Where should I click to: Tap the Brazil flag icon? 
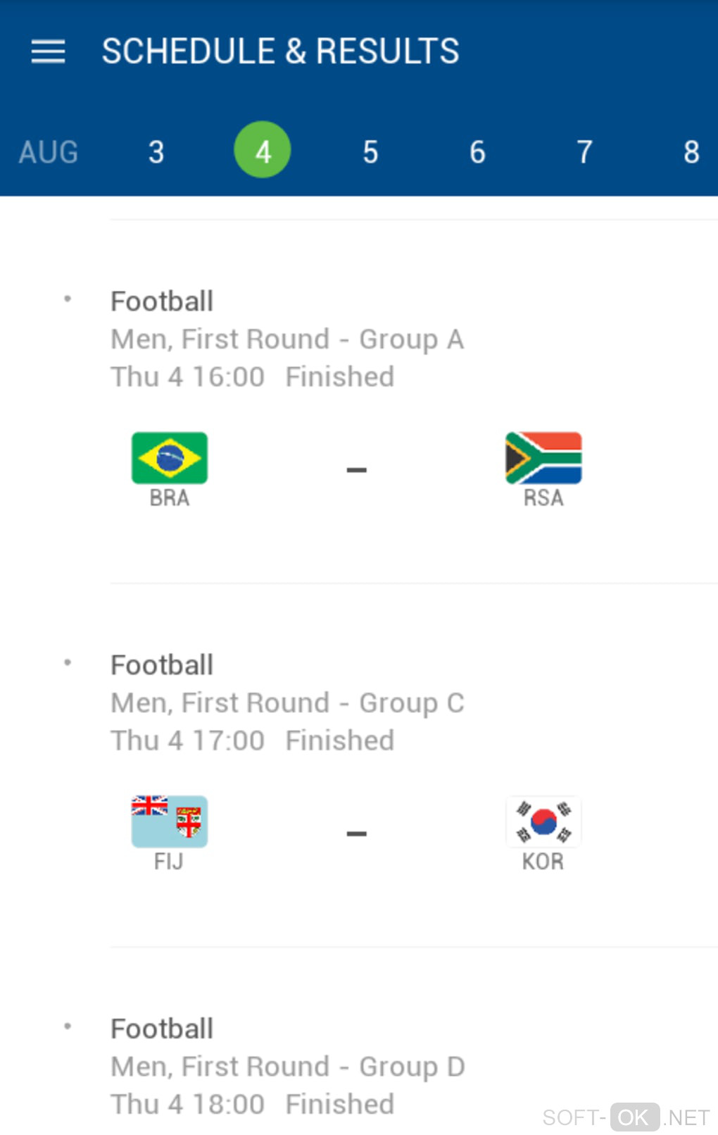click(x=170, y=458)
